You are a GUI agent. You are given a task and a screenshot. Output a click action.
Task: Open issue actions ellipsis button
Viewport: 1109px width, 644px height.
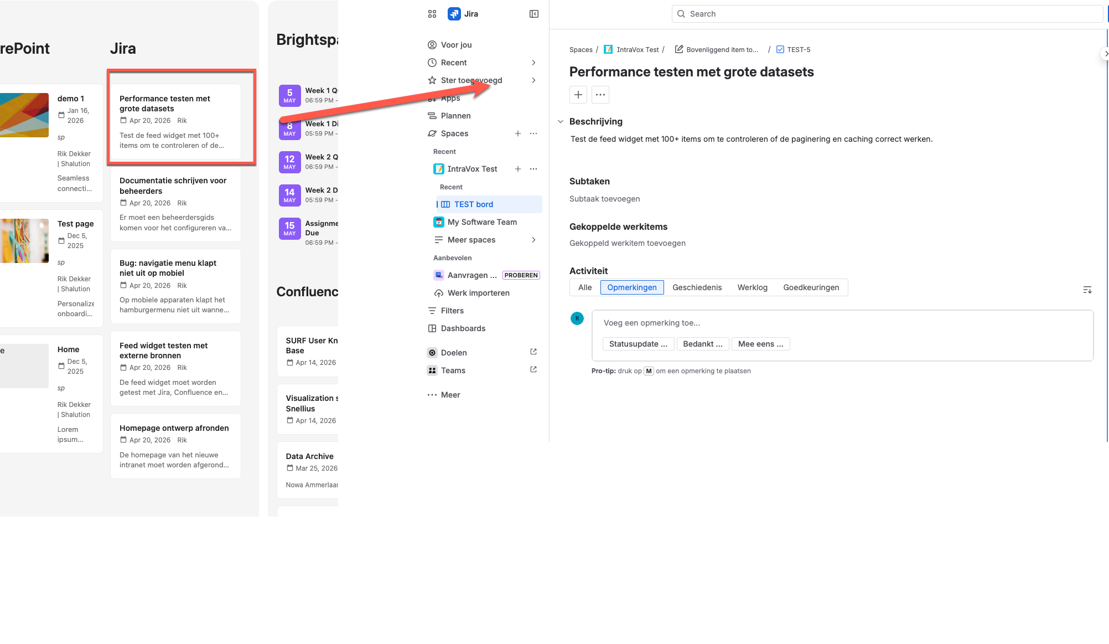[600, 95]
